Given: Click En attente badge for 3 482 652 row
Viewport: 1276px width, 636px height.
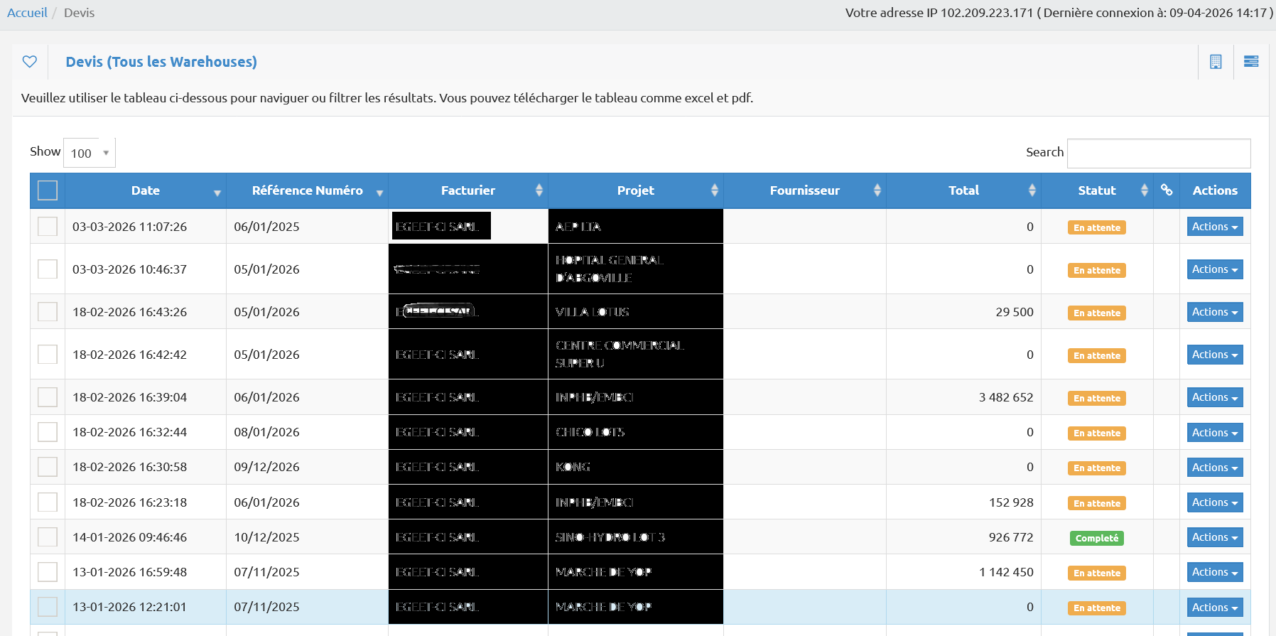Looking at the screenshot, I should (1096, 399).
